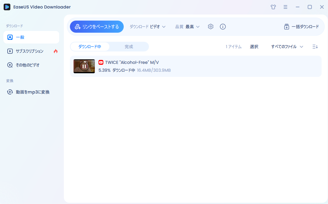Start 一括ダウンロード batch download
328x204 pixels.
(x=301, y=27)
